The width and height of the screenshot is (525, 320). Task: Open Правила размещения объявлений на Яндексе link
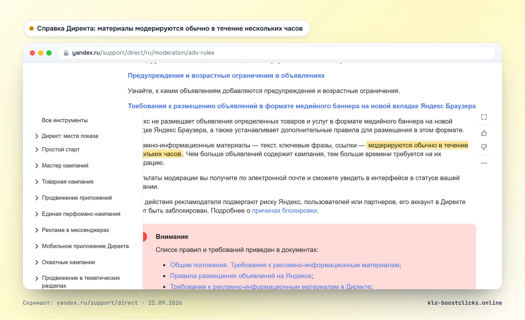[x=241, y=276]
